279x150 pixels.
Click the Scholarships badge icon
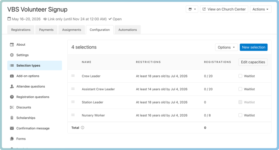click(x=12, y=118)
